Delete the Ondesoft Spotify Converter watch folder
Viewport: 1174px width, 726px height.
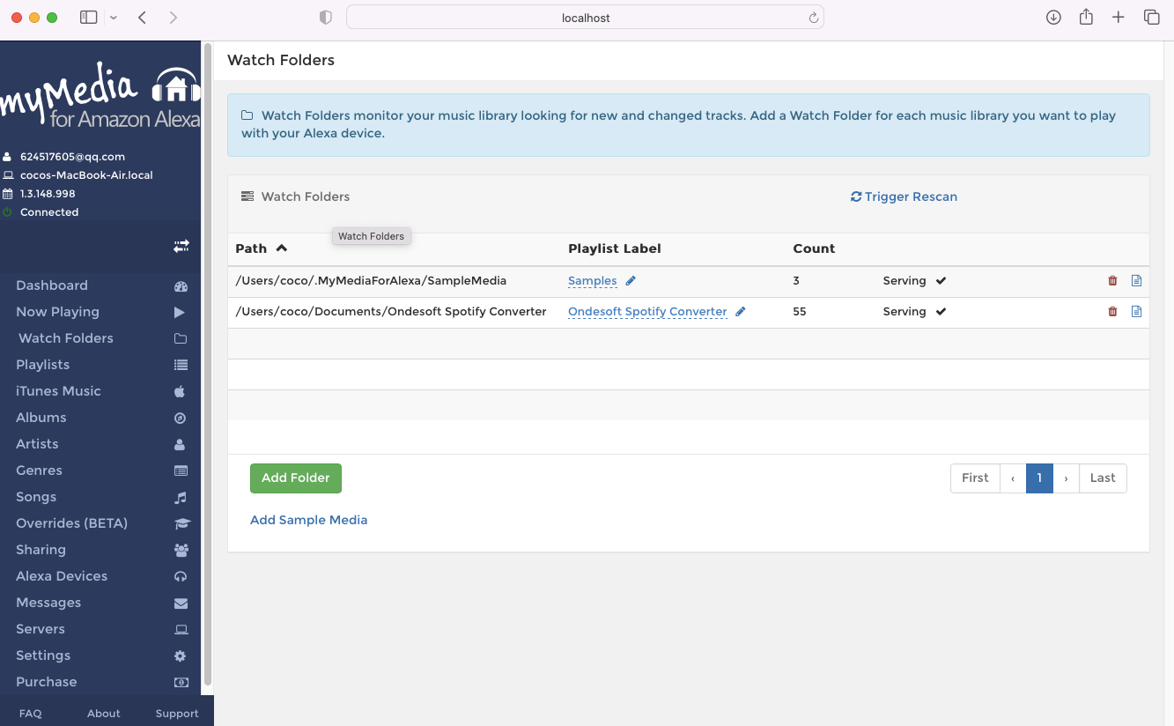[1112, 312]
